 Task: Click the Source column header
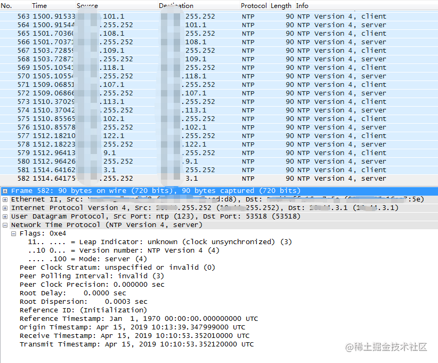click(87, 6)
